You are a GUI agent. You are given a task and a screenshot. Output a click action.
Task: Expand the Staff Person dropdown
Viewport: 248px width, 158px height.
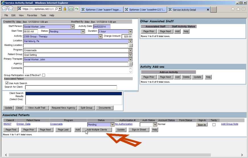pos(73,27)
